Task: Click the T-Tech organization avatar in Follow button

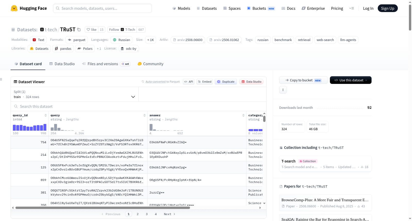Action: pyautogui.click(x=122, y=30)
